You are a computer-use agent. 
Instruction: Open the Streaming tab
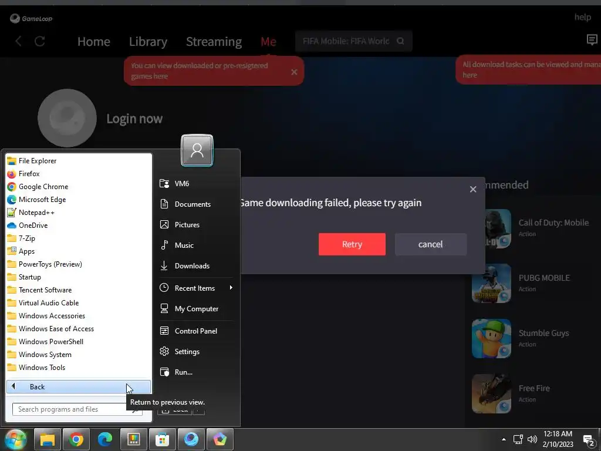pyautogui.click(x=214, y=42)
